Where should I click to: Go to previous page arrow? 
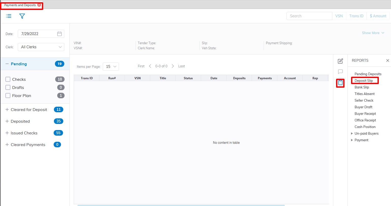pos(150,66)
